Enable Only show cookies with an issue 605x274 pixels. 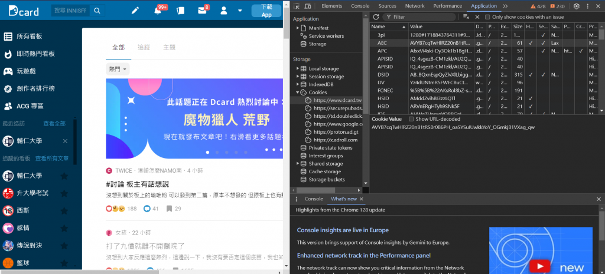[x=487, y=17]
